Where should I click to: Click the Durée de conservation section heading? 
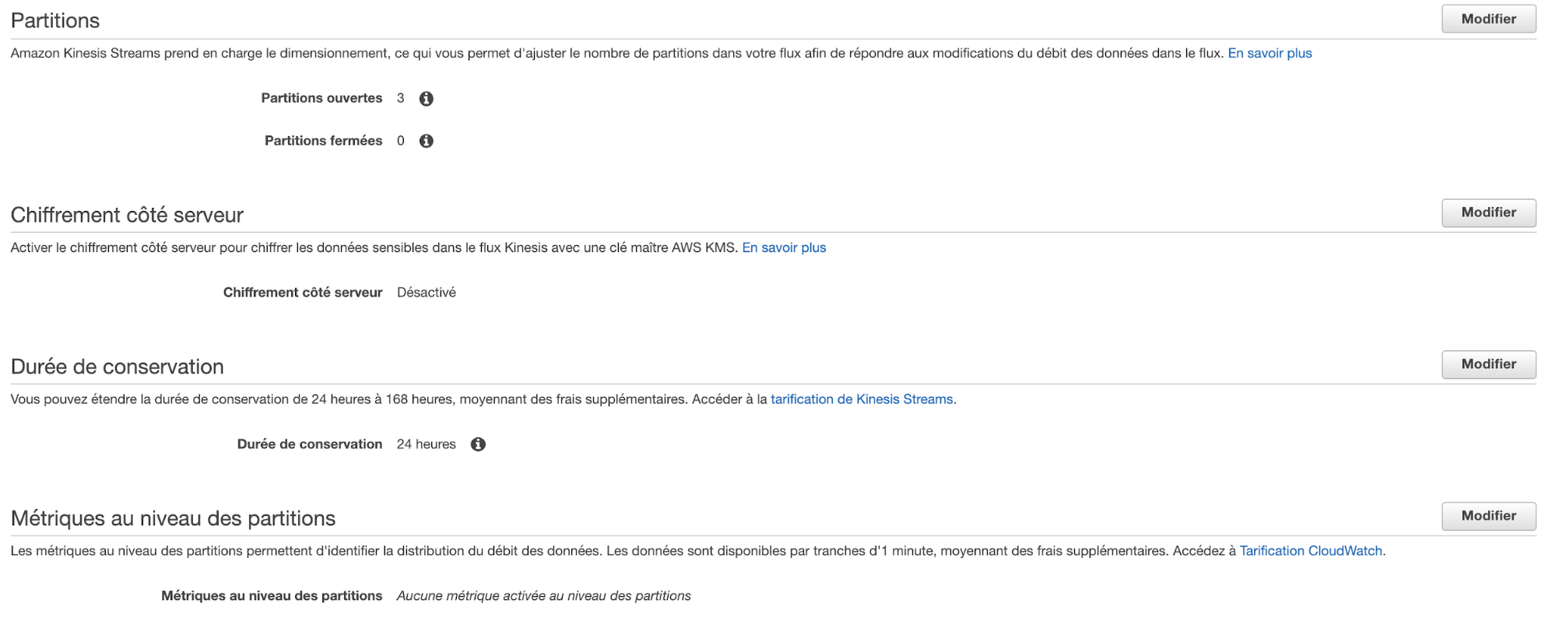[118, 367]
